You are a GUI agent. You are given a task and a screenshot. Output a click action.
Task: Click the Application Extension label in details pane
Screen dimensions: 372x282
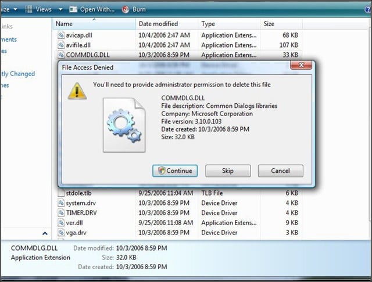click(41, 258)
